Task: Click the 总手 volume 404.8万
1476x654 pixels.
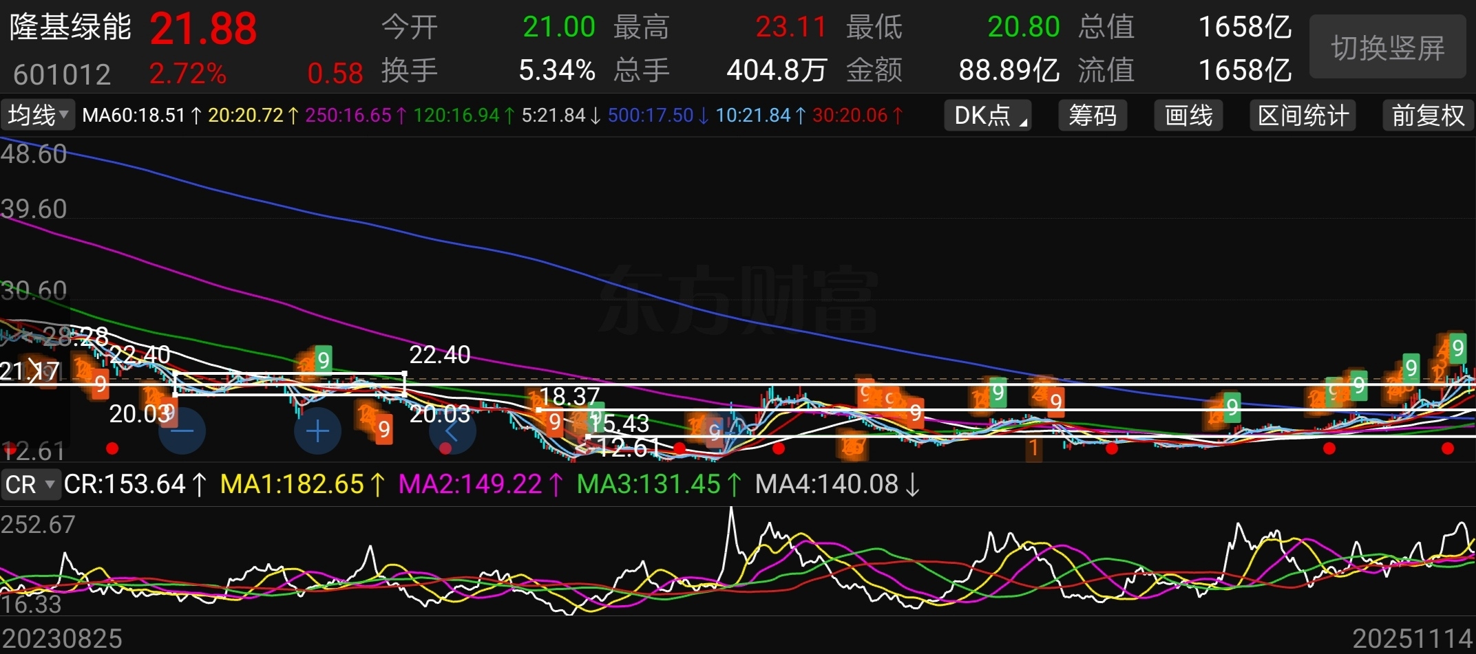Action: tap(777, 70)
